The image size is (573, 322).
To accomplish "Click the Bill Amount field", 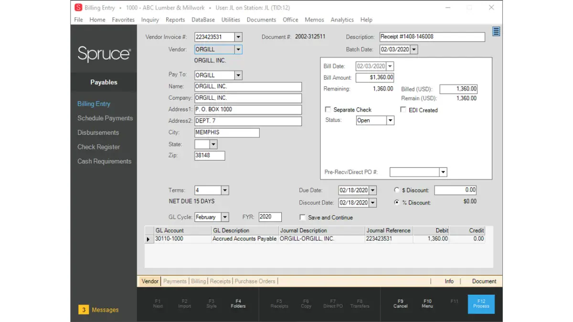I will click(375, 77).
